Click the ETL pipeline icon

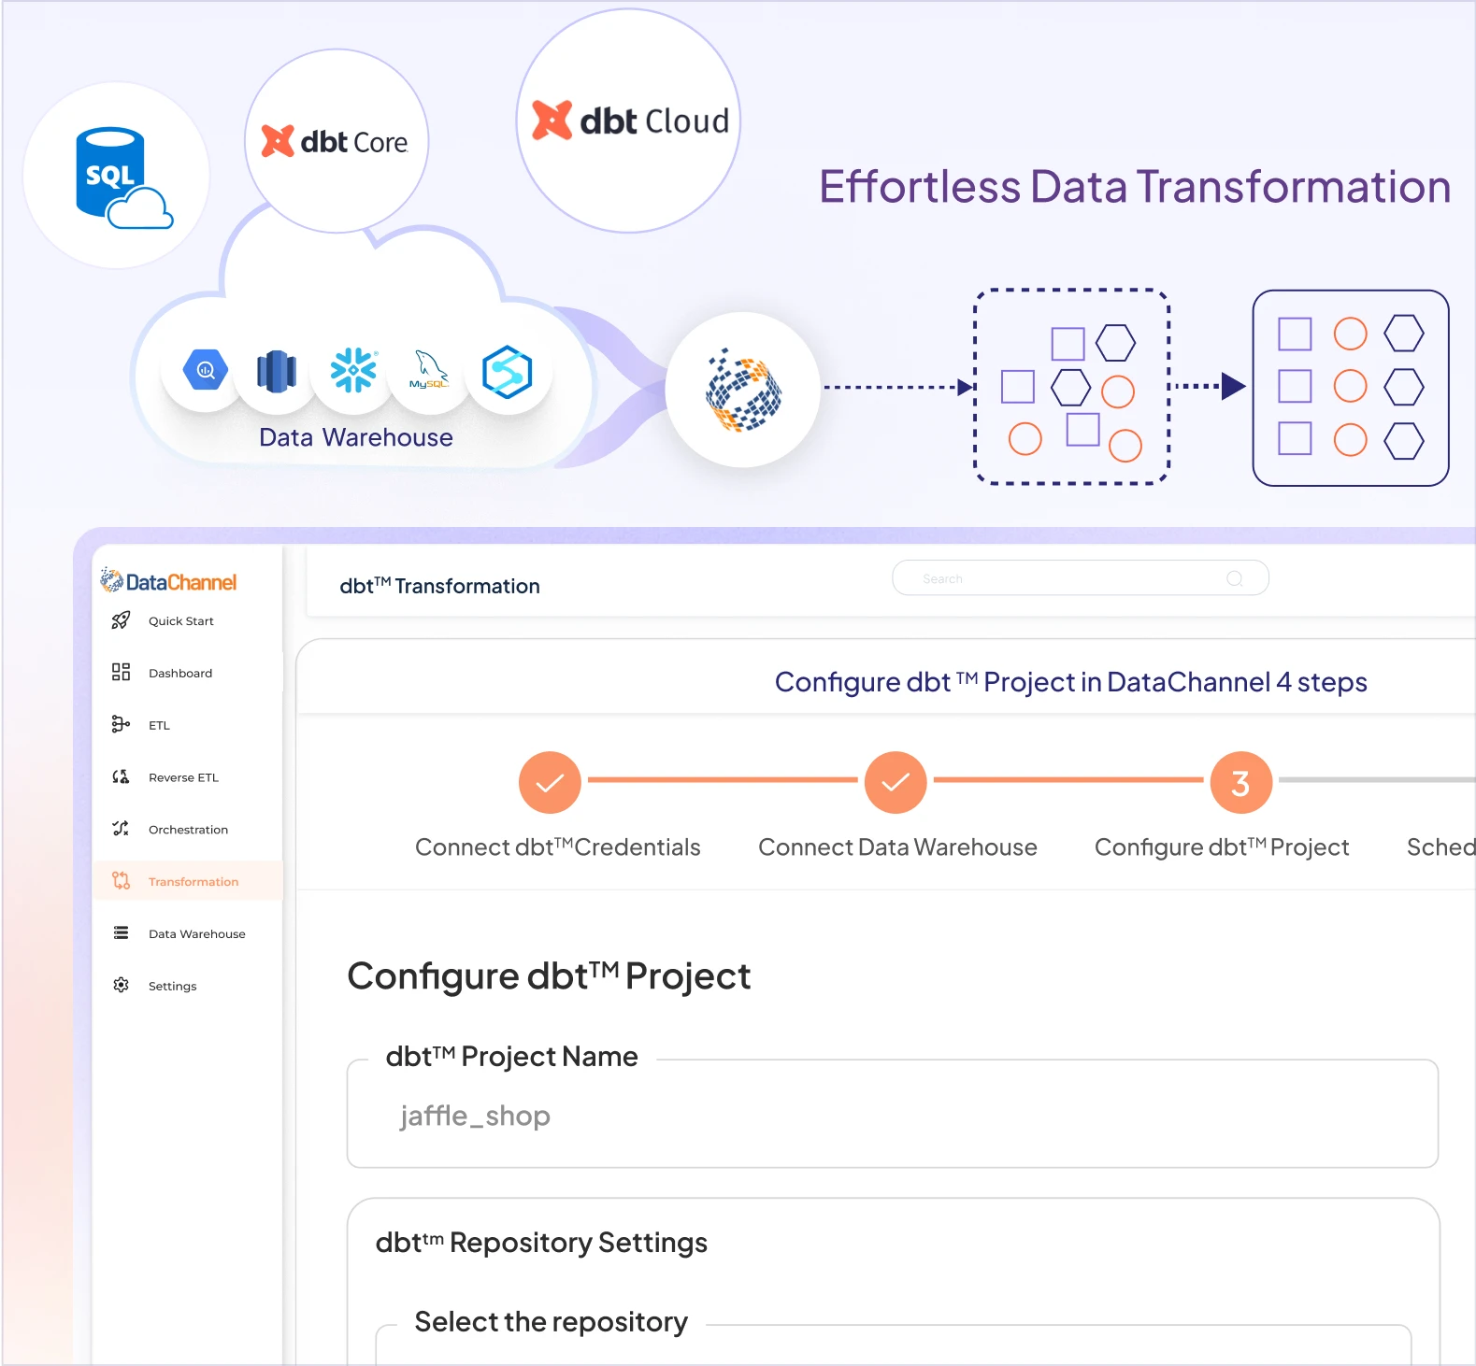(x=121, y=724)
